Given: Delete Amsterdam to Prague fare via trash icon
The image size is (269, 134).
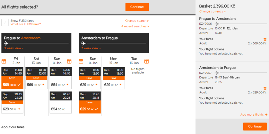Looking at the screenshot, I should click(x=265, y=88).
